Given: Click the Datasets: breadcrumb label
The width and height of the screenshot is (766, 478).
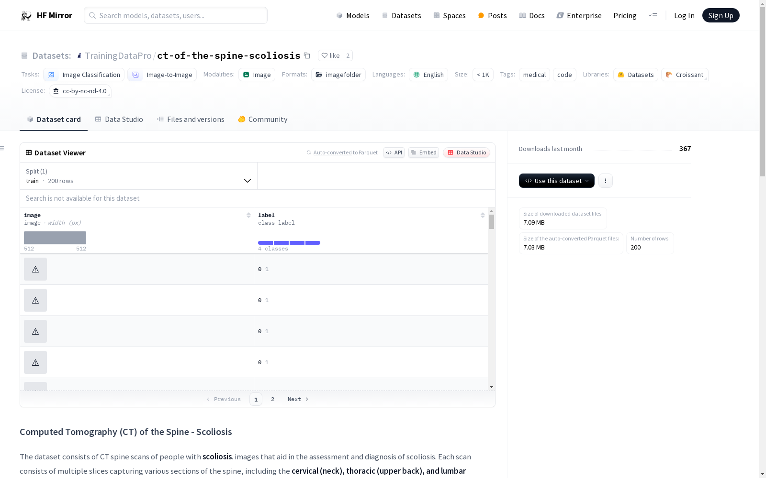Looking at the screenshot, I should [x=51, y=55].
